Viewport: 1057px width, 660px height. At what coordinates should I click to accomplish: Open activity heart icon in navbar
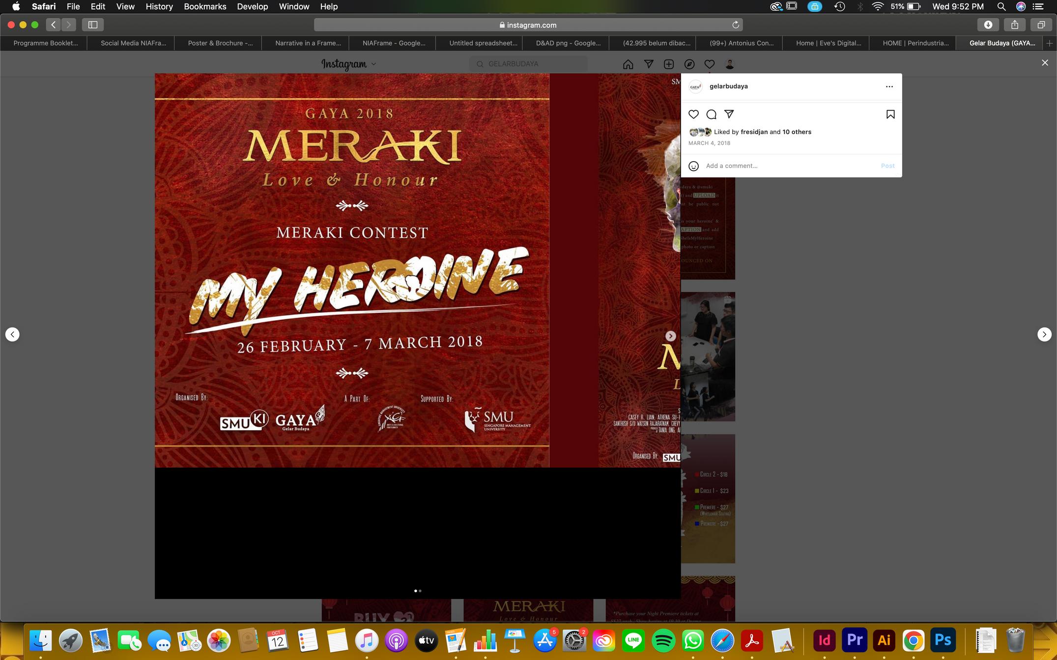click(709, 64)
